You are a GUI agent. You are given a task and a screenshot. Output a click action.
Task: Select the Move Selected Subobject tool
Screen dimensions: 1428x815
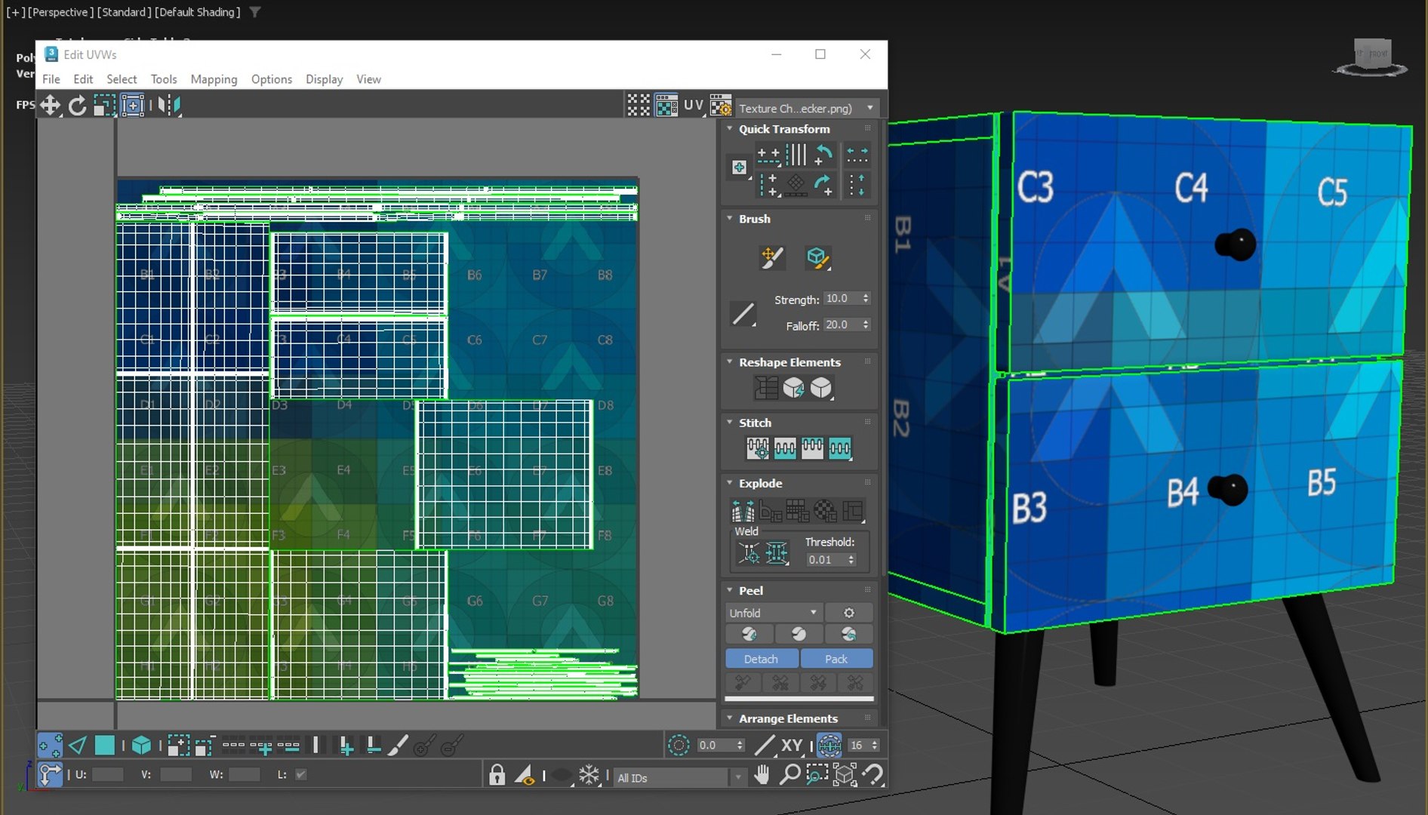click(x=51, y=106)
